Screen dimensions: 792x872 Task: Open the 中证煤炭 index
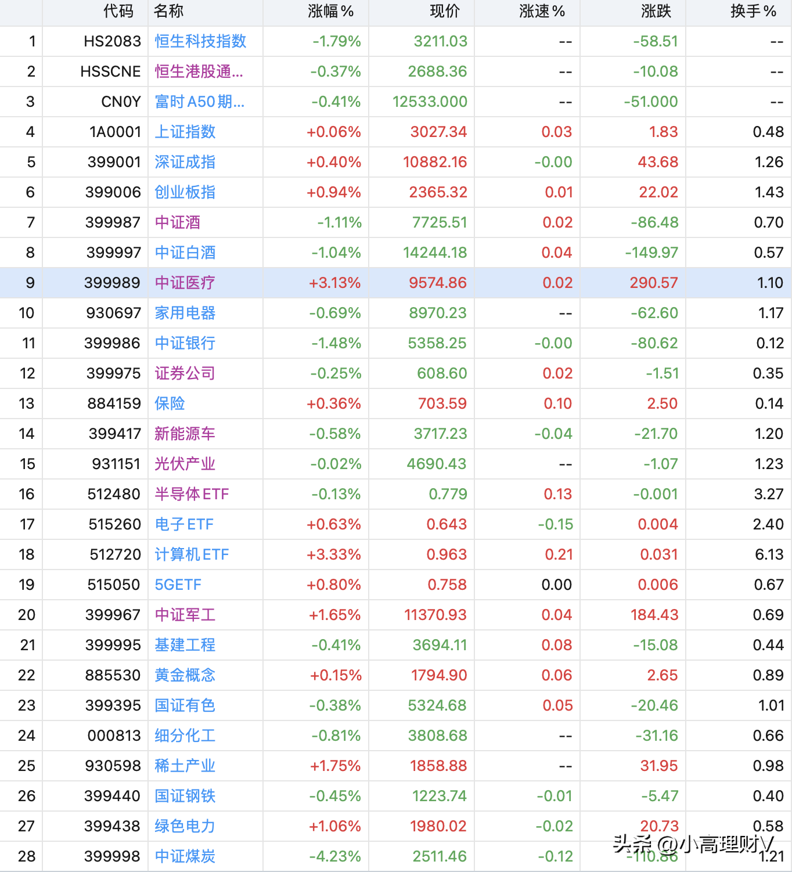185,856
